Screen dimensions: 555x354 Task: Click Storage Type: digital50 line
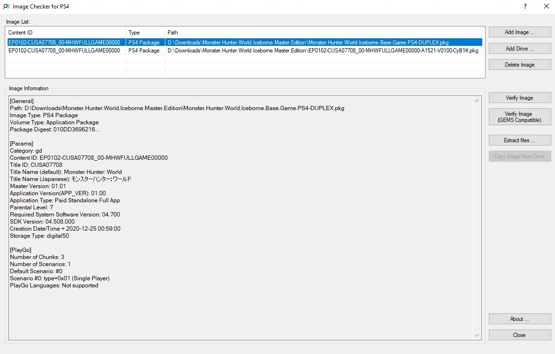[39, 236]
